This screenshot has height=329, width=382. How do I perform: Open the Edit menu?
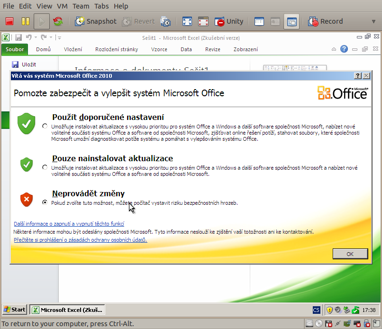pyautogui.click(x=25, y=6)
